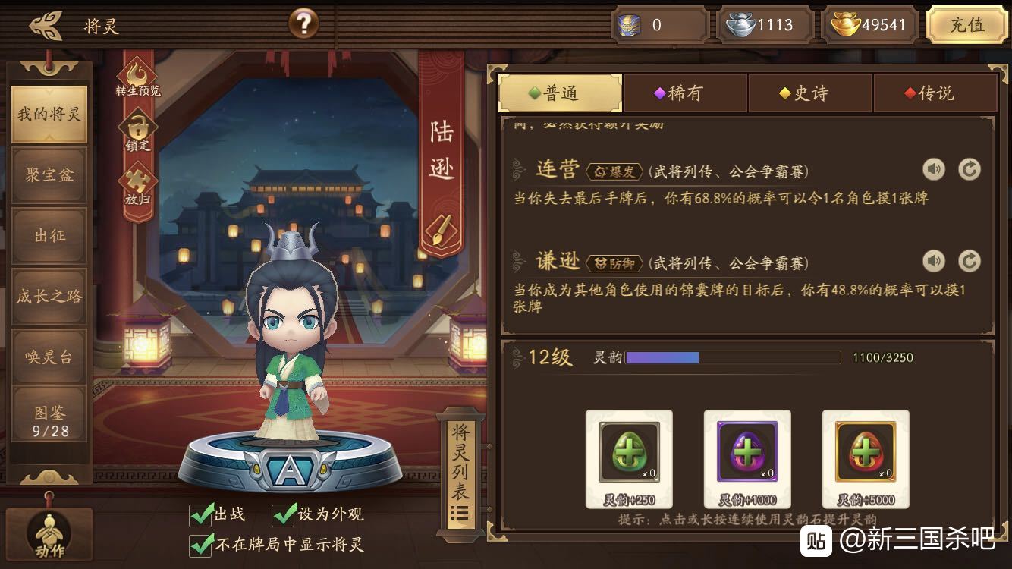Play the 连营 skill voice speaker icon
This screenshot has width=1012, height=569.
934,169
